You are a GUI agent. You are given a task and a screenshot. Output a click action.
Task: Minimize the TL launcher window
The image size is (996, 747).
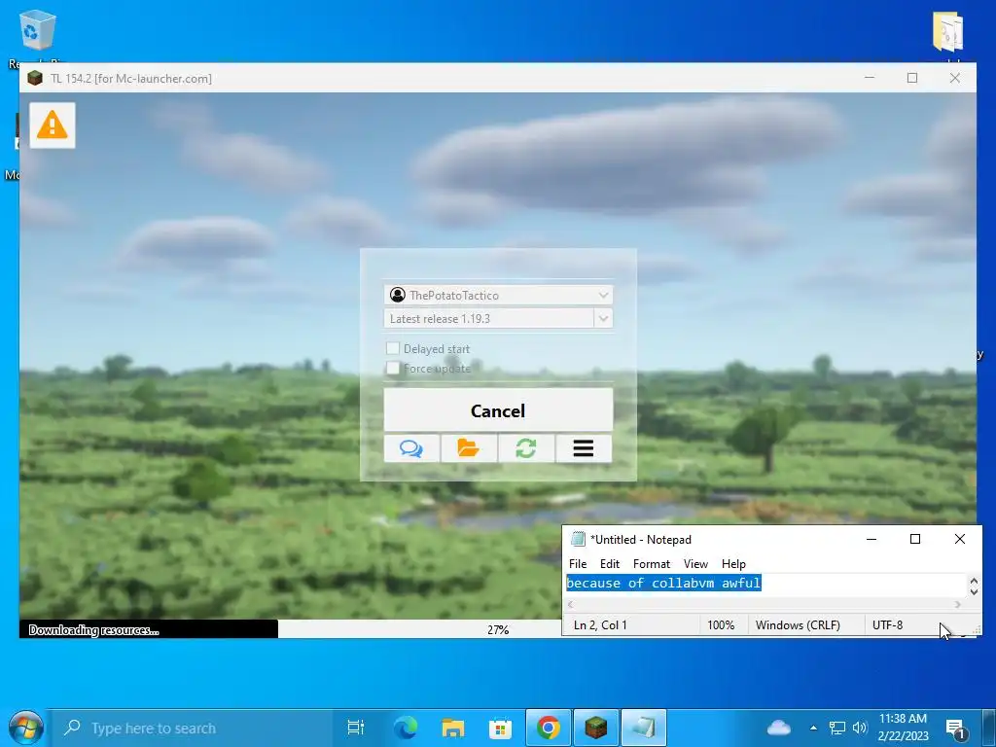click(x=870, y=78)
